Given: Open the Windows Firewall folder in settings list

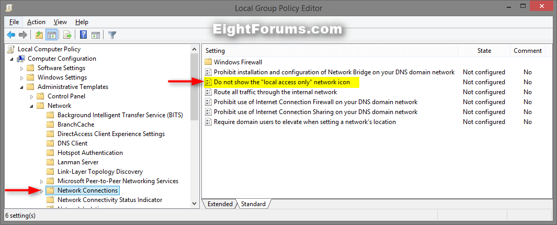Looking at the screenshot, I should 237,62.
